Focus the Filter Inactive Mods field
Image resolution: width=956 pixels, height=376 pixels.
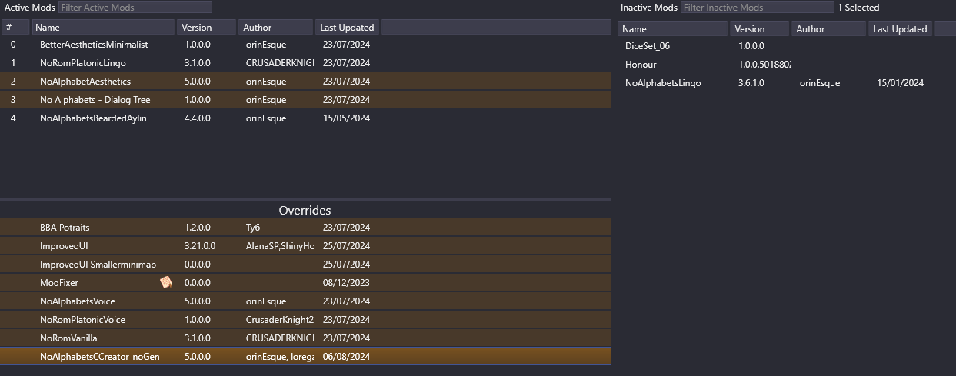point(757,8)
